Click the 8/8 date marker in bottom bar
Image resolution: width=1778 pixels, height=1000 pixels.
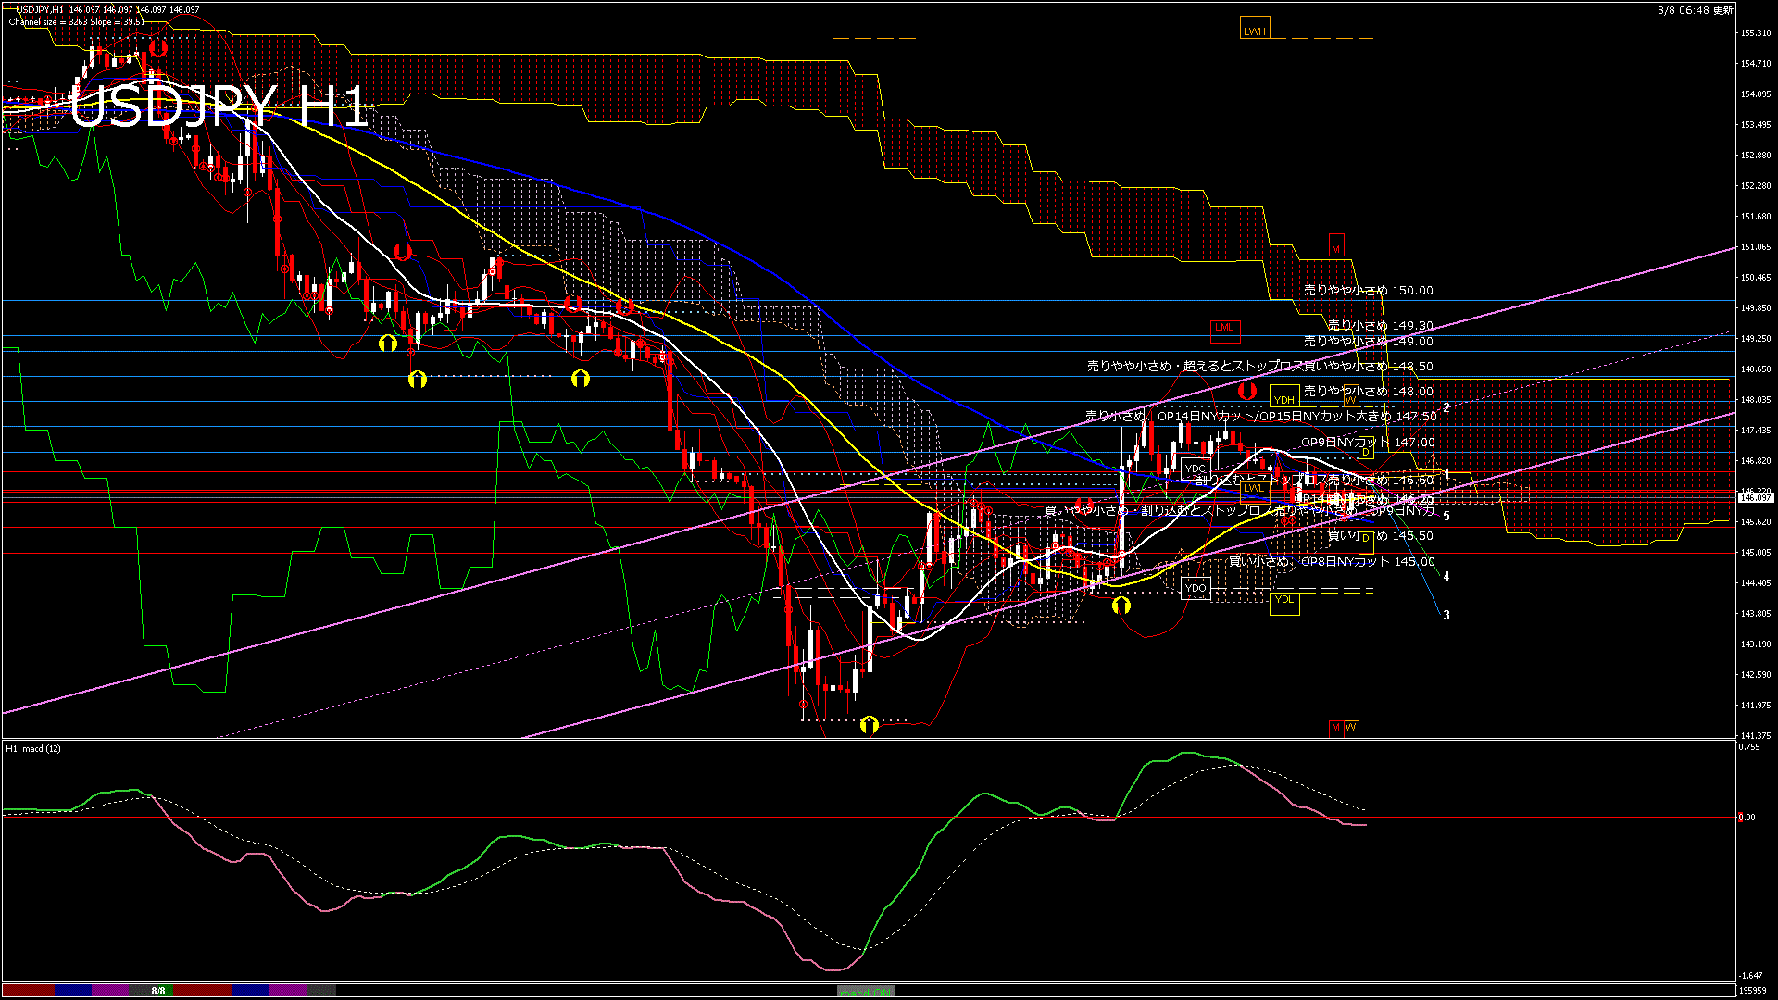coord(158,991)
